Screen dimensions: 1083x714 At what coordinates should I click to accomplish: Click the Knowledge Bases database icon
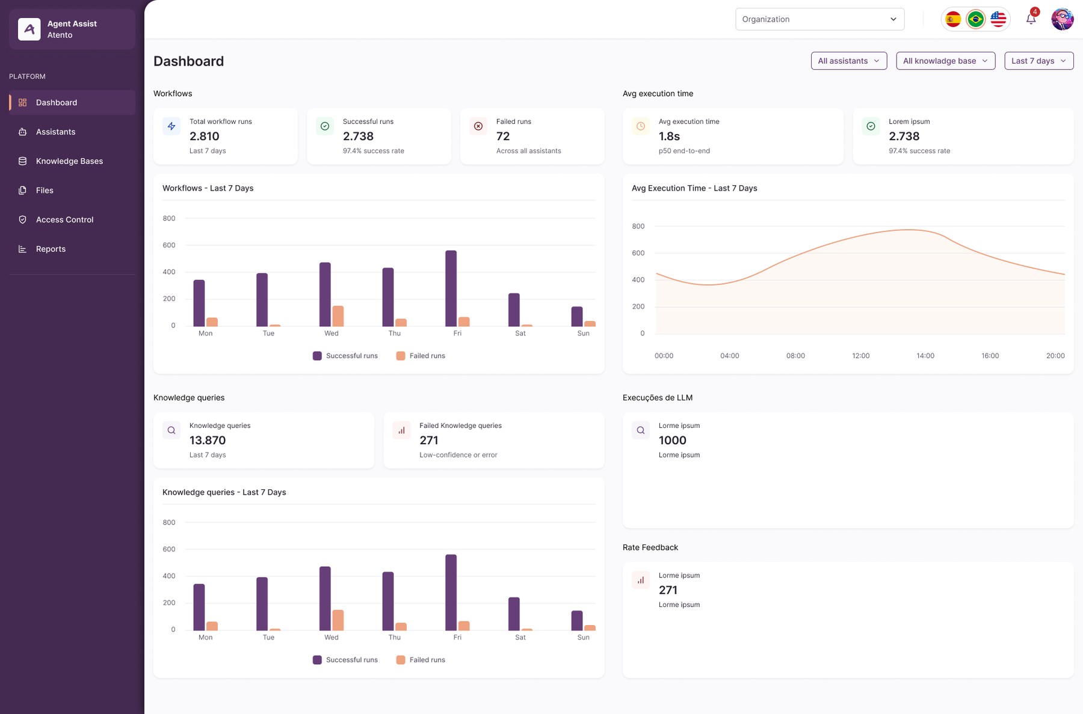coord(22,161)
